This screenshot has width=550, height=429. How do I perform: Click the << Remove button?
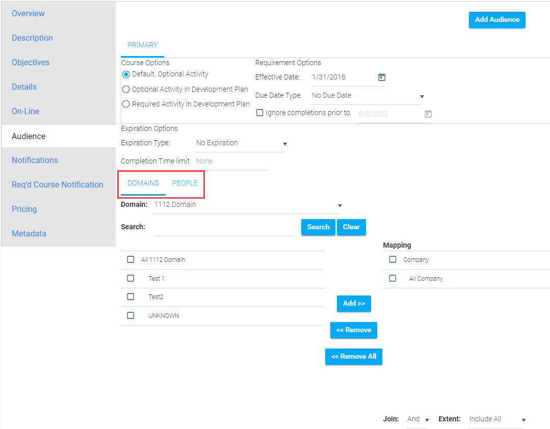[x=354, y=330]
